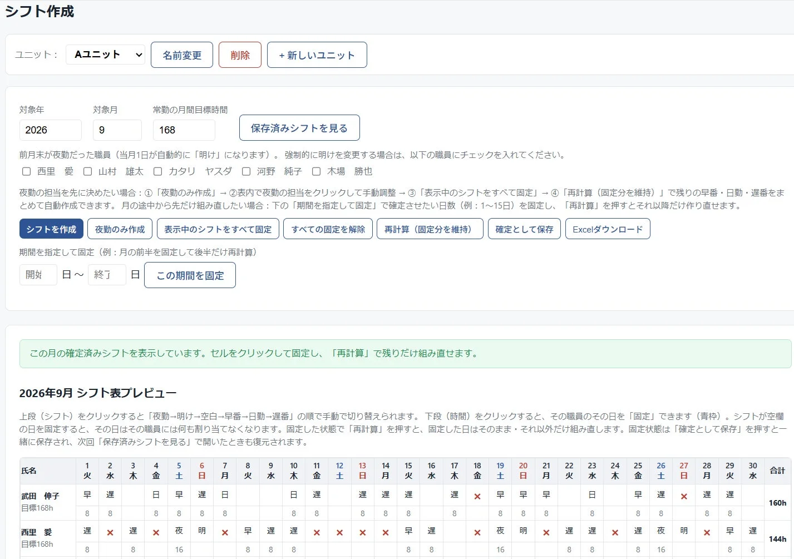Click 西里 愛 name in the shift table
794x559 pixels.
(36, 532)
